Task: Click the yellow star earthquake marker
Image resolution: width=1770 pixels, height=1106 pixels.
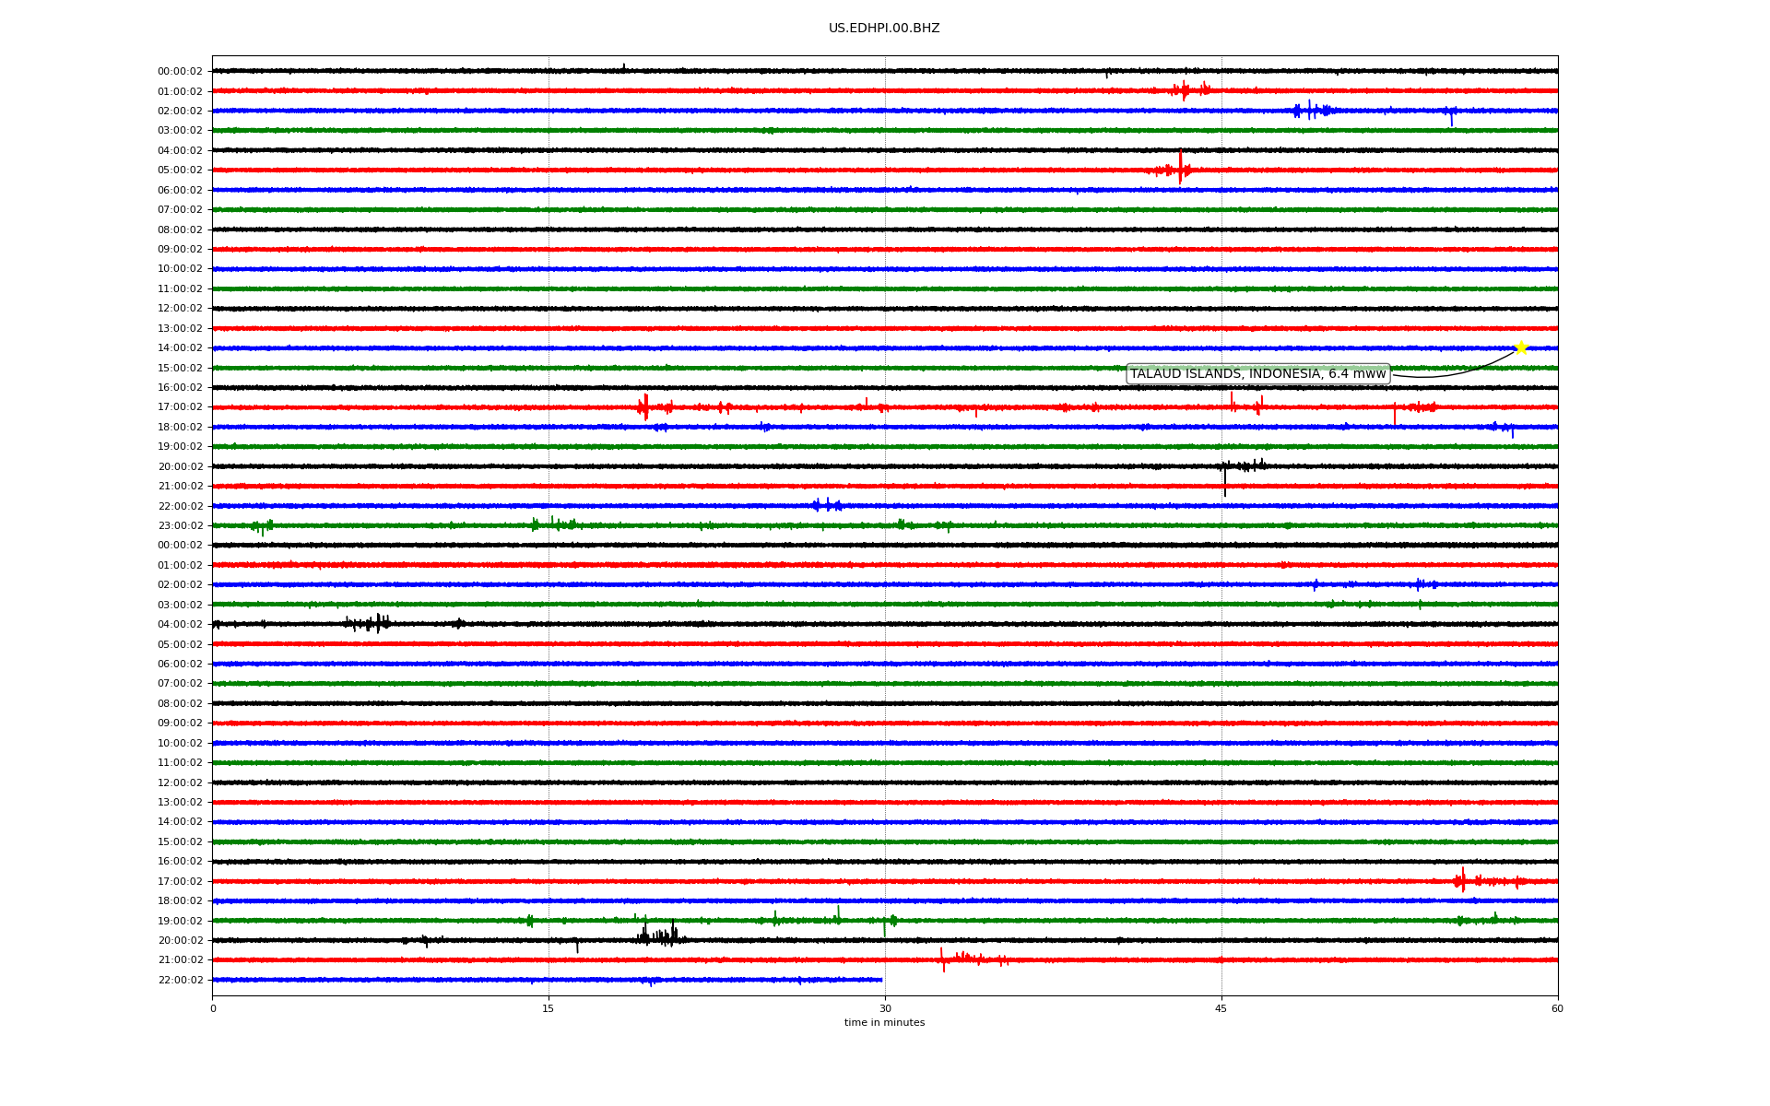Action: coord(1521,347)
